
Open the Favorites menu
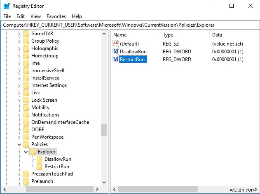56,16
